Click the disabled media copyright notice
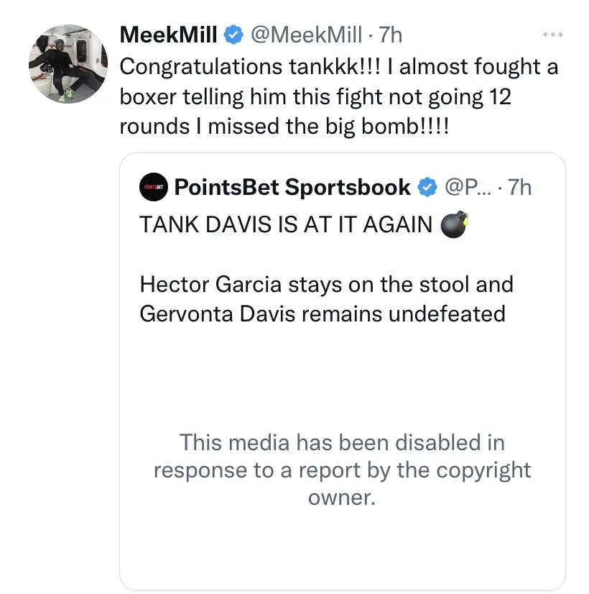 pos(343,470)
